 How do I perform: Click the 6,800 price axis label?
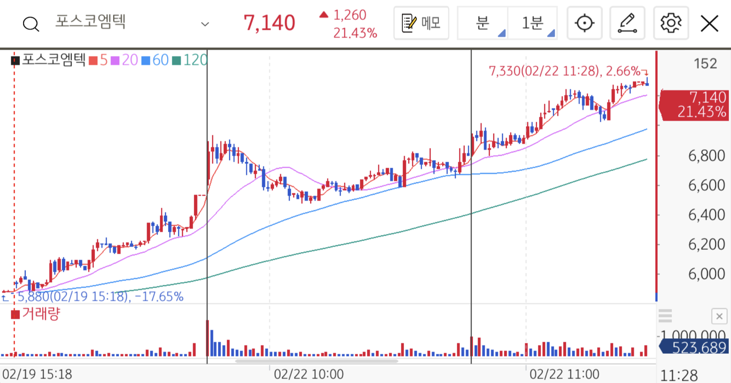[707, 156]
